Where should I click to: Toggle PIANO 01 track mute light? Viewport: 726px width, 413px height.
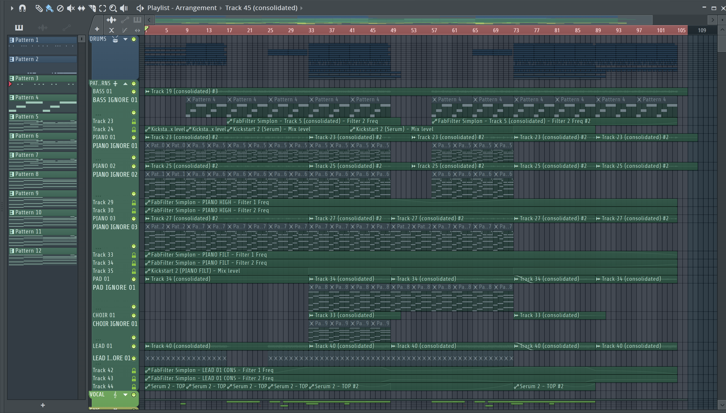(x=134, y=137)
